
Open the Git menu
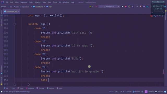pos(60,2)
